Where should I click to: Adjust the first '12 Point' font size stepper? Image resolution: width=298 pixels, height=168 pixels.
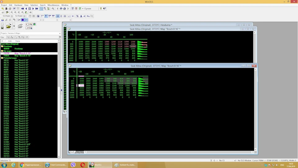point(12,16)
